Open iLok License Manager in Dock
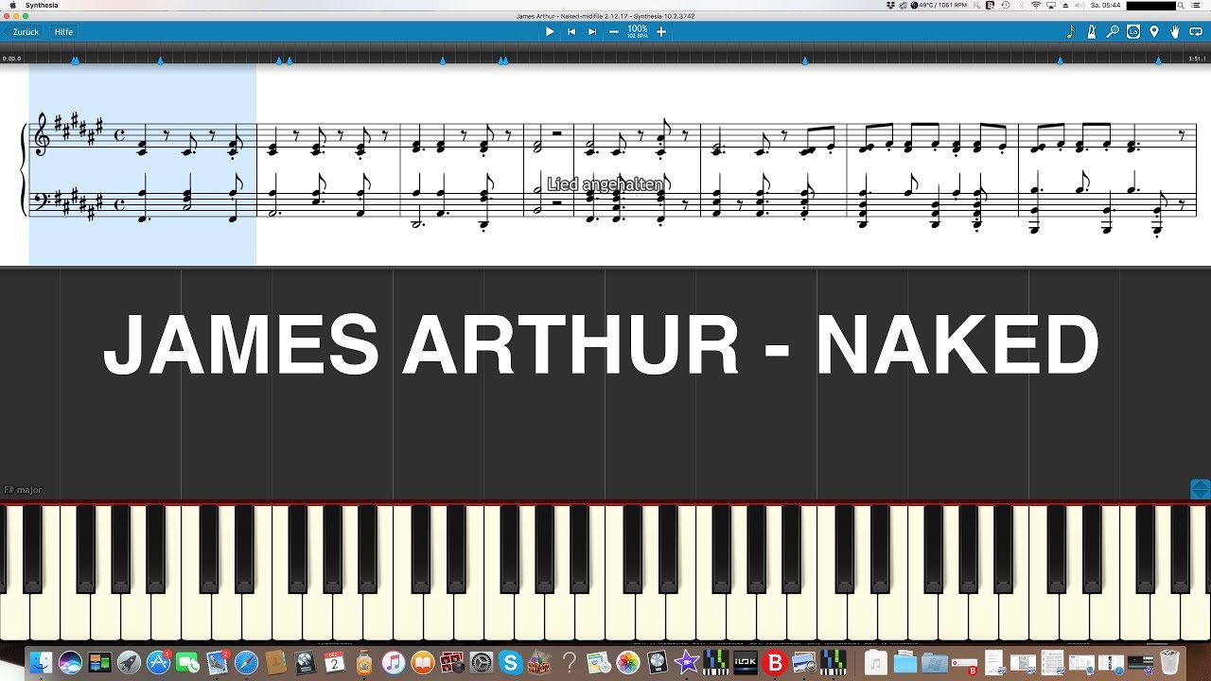Viewport: 1211px width, 681px height. 746,663
